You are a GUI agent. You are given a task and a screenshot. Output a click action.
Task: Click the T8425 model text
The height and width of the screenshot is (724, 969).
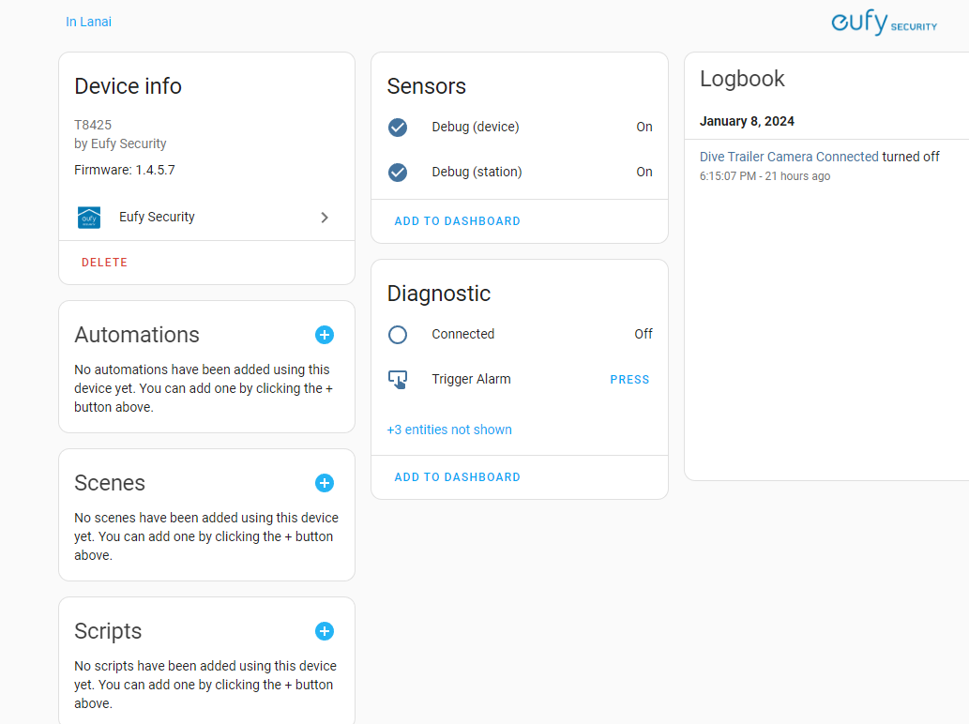pyautogui.click(x=93, y=125)
